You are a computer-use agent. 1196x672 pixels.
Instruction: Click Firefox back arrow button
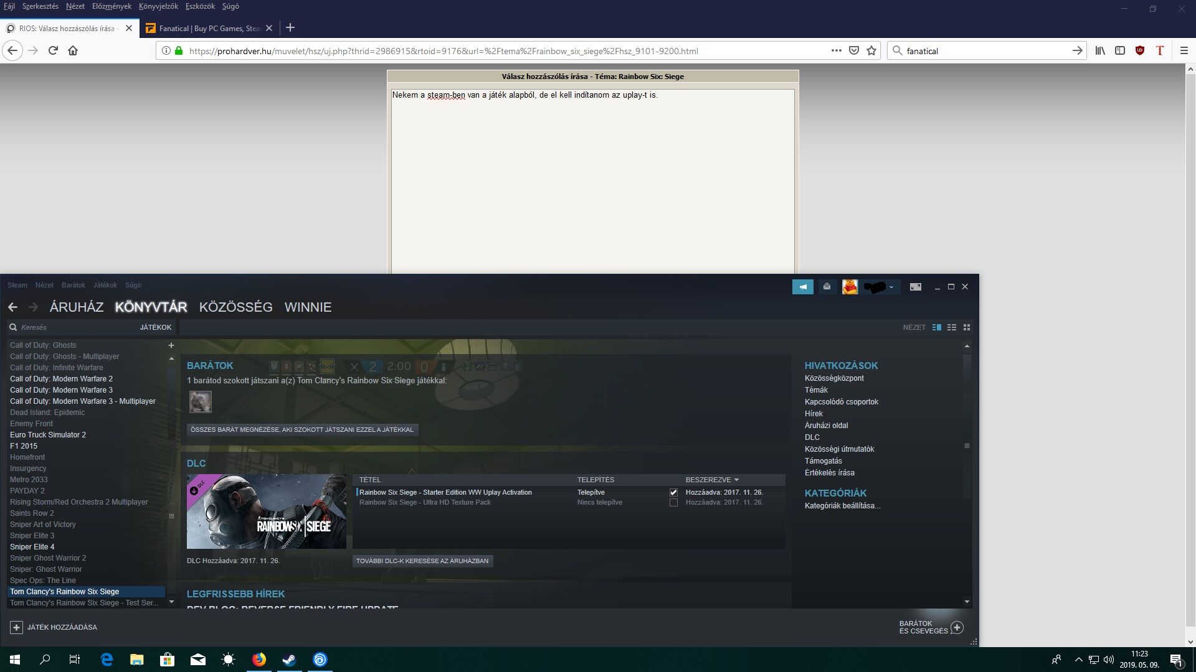click(12, 50)
